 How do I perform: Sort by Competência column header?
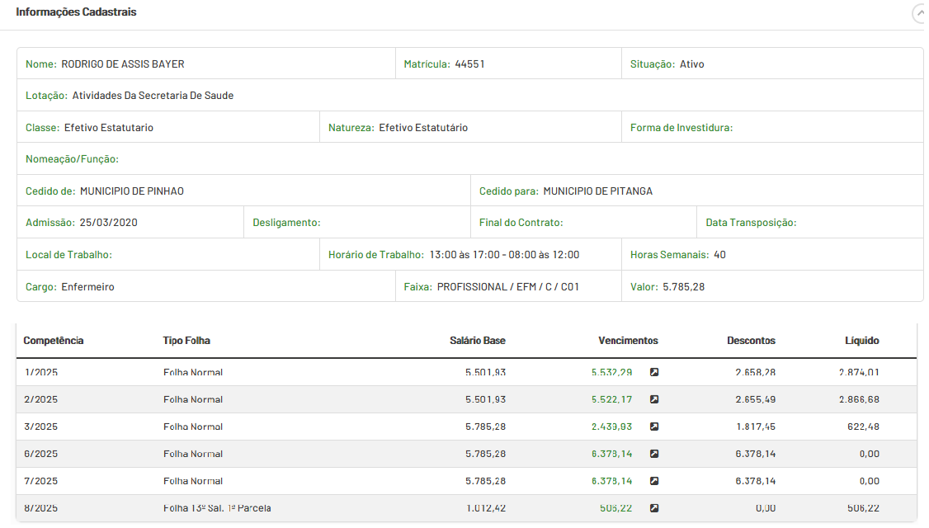coord(54,341)
